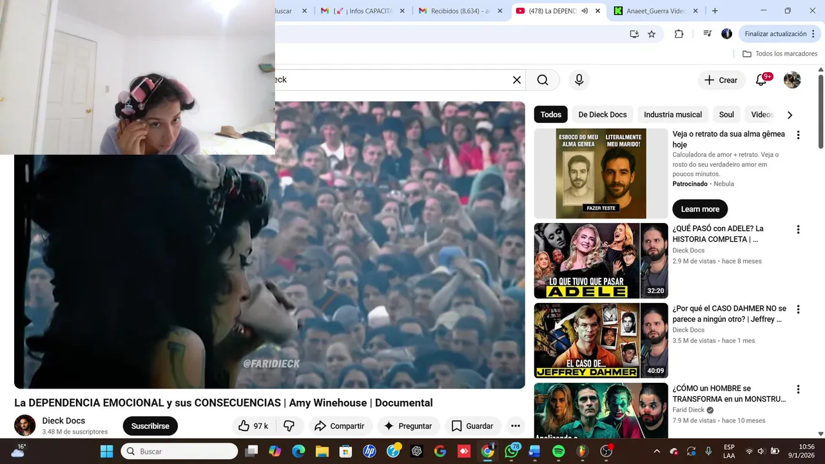Open media controls icon in Chrome toolbar
Screen dimensions: 825x464
[x=707, y=34]
